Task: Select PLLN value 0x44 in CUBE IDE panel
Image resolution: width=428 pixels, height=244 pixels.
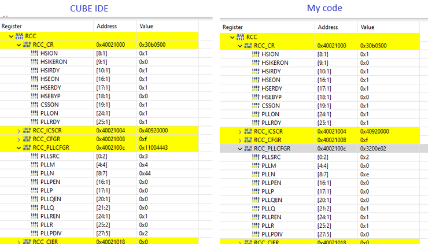Action: pyautogui.click(x=145, y=173)
